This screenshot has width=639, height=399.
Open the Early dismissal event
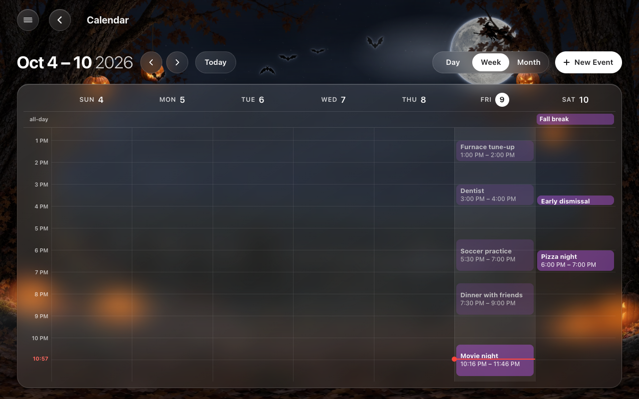pos(576,200)
